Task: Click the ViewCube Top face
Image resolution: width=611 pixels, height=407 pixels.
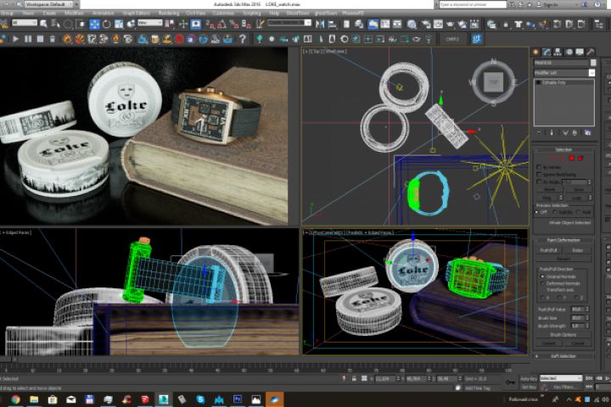Action: [x=493, y=82]
